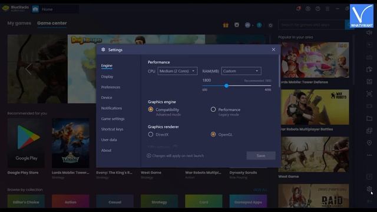Click the Card collection button
This screenshot has height=212, width=377.
tap(204, 202)
